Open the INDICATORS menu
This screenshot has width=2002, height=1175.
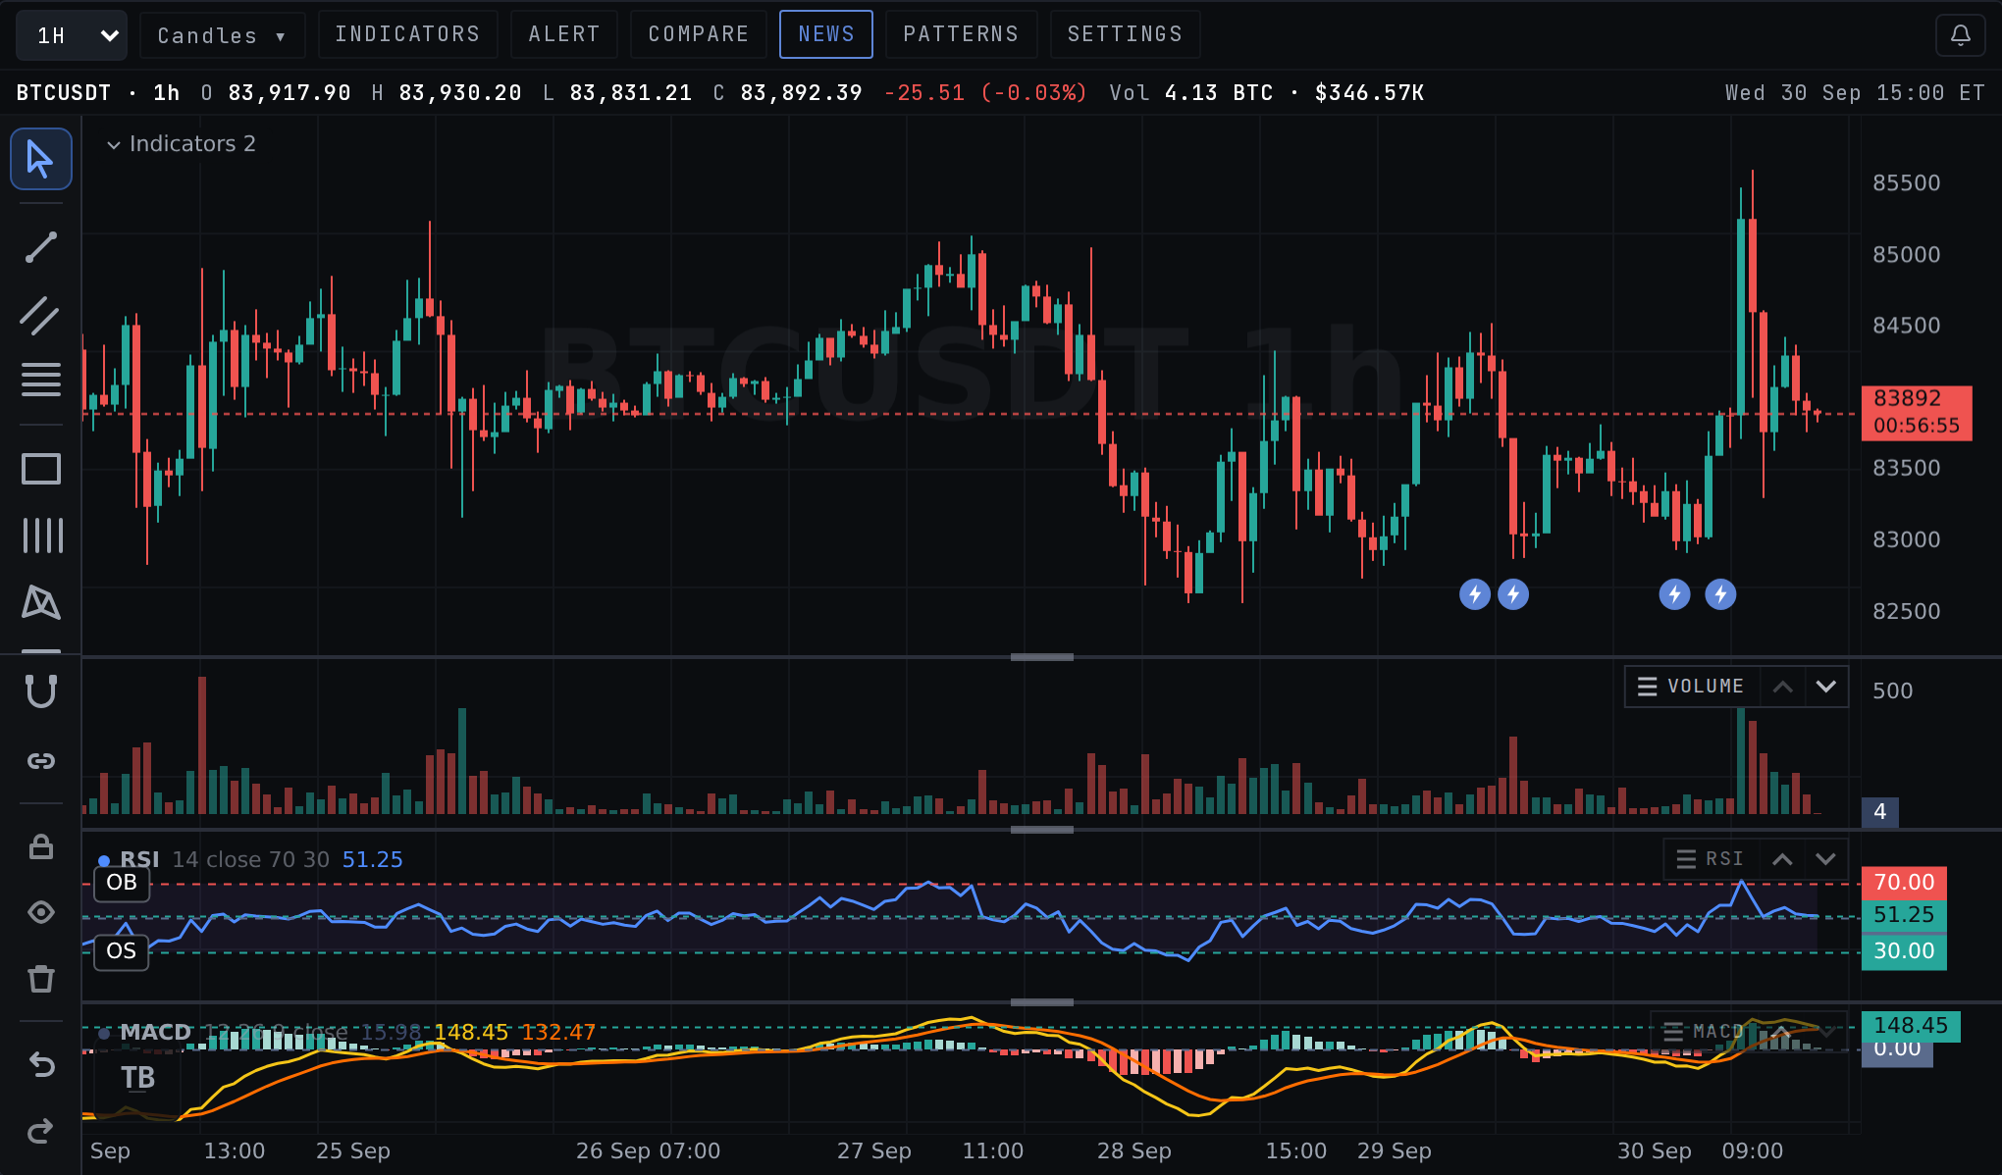click(407, 34)
